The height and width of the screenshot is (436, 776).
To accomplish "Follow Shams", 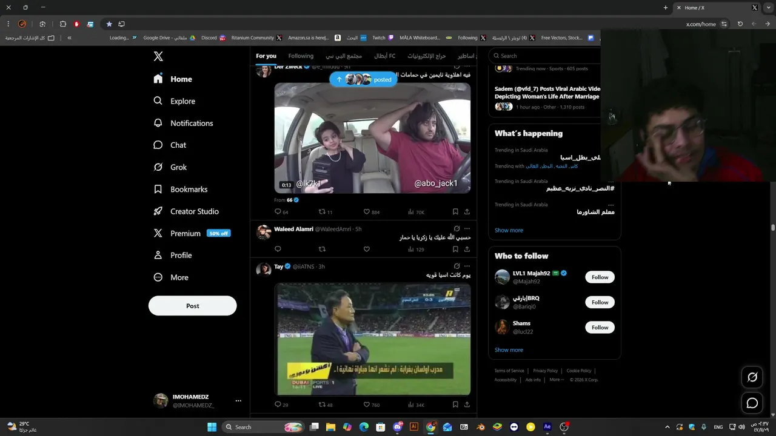I will click(600, 328).
